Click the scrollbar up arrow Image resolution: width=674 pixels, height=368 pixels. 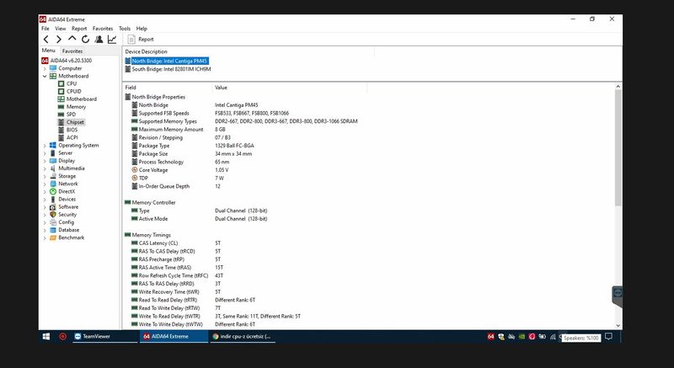[x=618, y=87]
